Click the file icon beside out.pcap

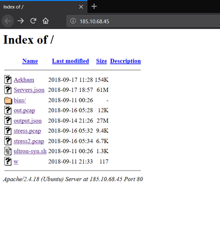click(8, 110)
